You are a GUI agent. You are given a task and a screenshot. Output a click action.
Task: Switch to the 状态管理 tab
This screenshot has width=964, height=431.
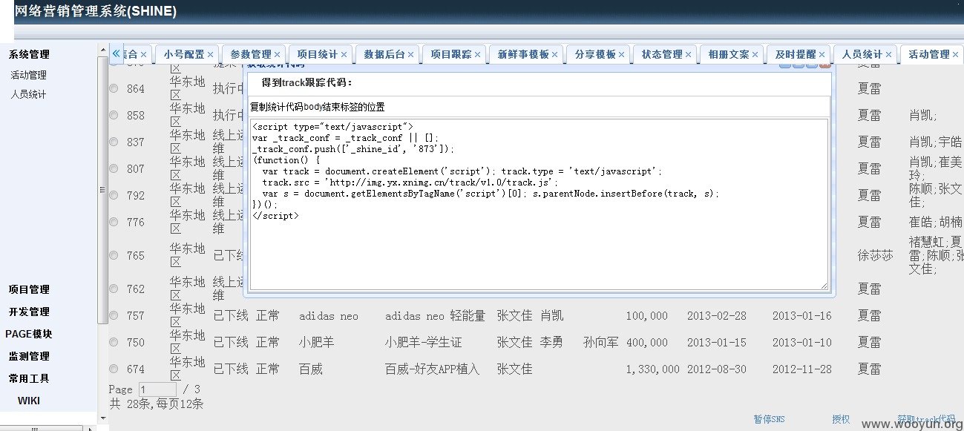click(x=662, y=54)
